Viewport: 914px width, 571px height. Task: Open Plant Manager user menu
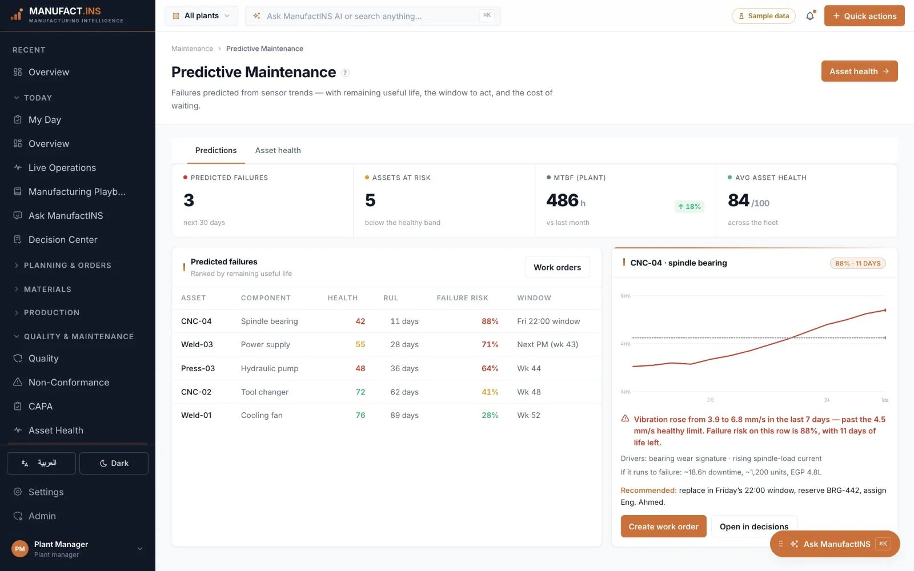coord(77,549)
